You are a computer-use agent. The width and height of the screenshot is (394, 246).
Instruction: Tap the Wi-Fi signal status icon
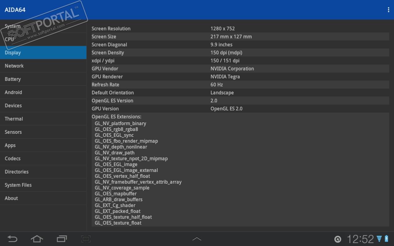pyautogui.click(x=379, y=239)
